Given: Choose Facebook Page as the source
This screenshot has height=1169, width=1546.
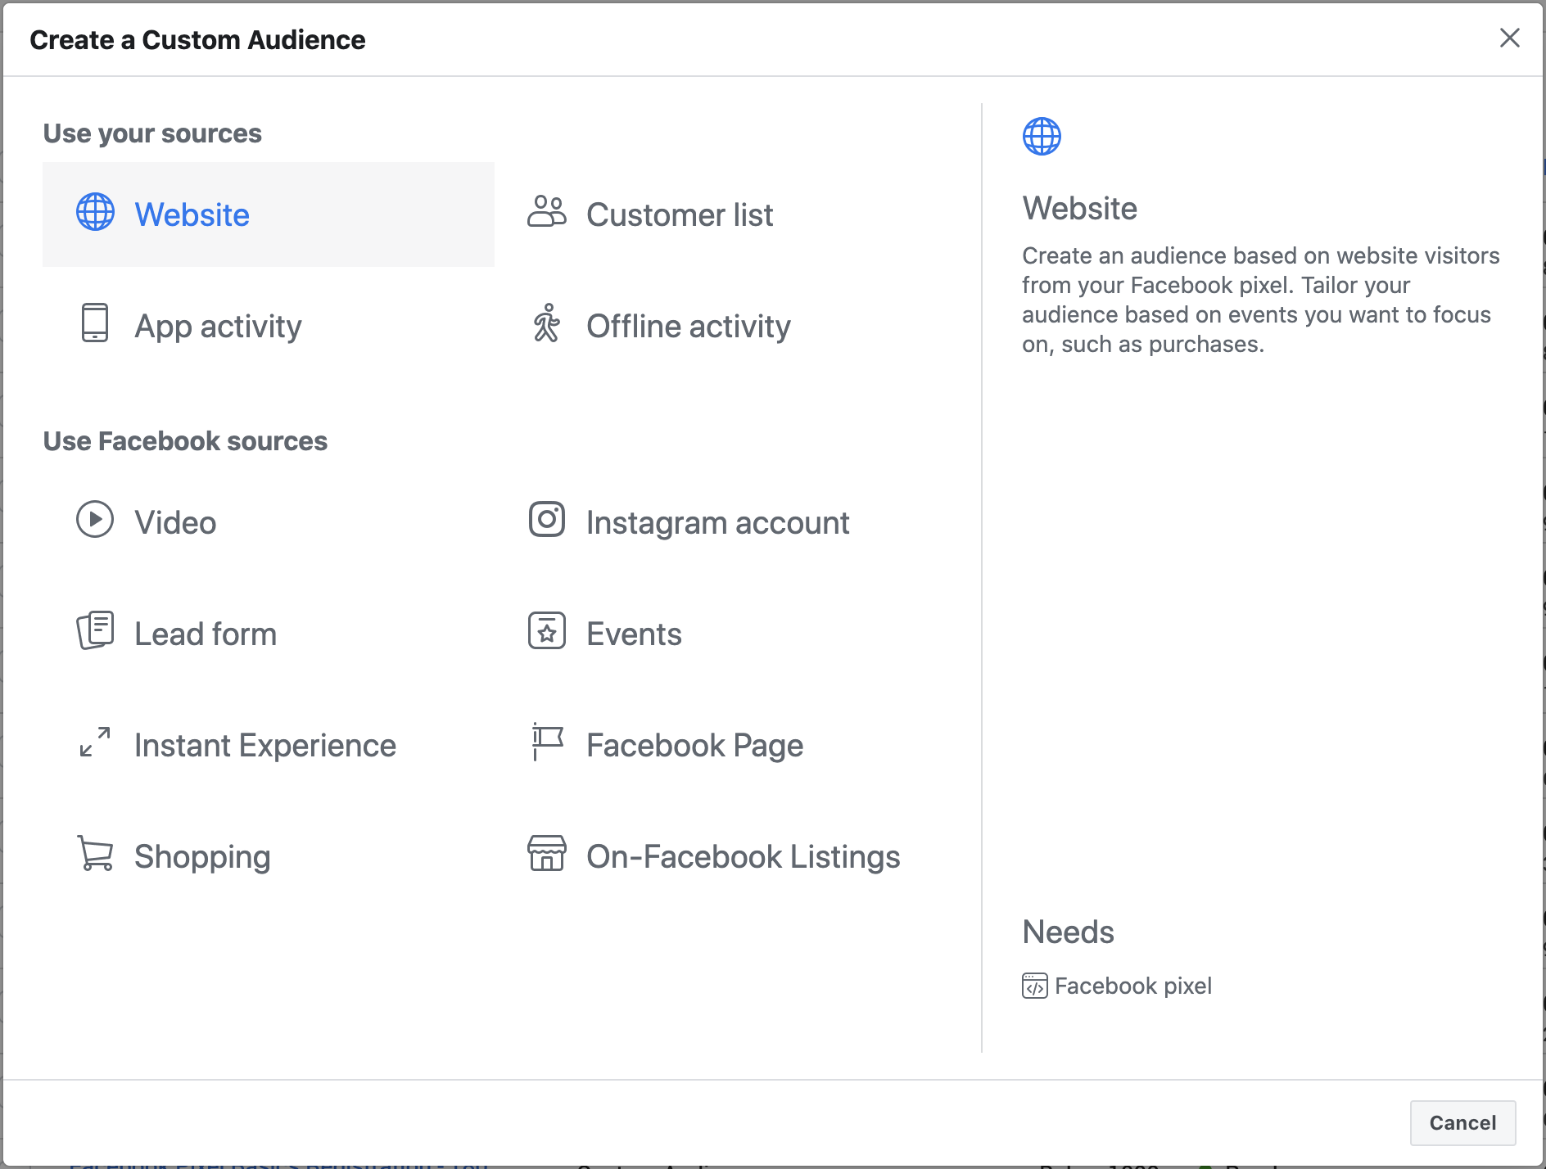Looking at the screenshot, I should tap(721, 745).
